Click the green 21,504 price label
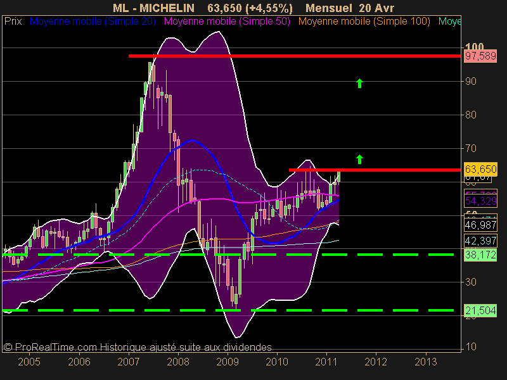The width and height of the screenshot is (507, 380). click(x=480, y=310)
